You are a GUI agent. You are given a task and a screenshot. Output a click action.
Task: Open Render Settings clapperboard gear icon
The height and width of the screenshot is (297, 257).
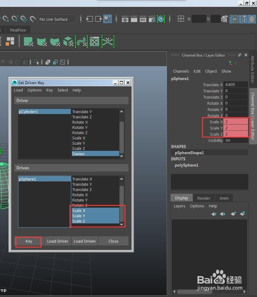tap(152, 19)
